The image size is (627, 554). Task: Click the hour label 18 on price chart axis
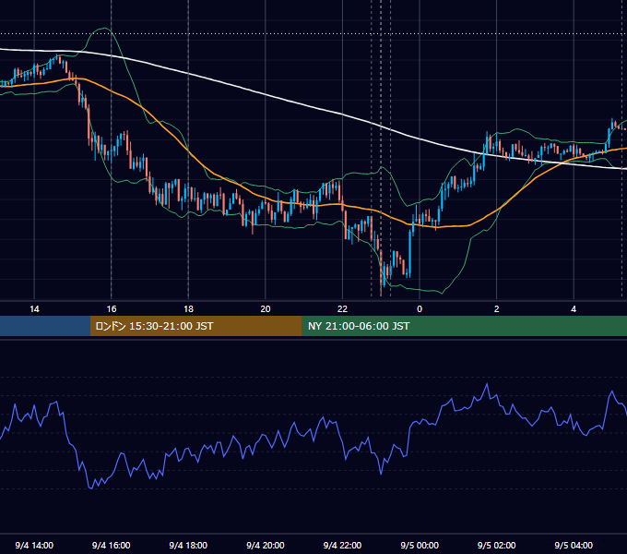click(188, 309)
